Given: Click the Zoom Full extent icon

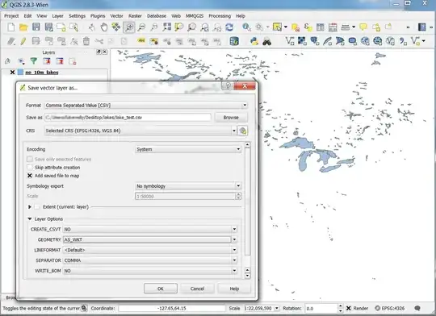Looking at the screenshot, I should pyautogui.click(x=167, y=27).
